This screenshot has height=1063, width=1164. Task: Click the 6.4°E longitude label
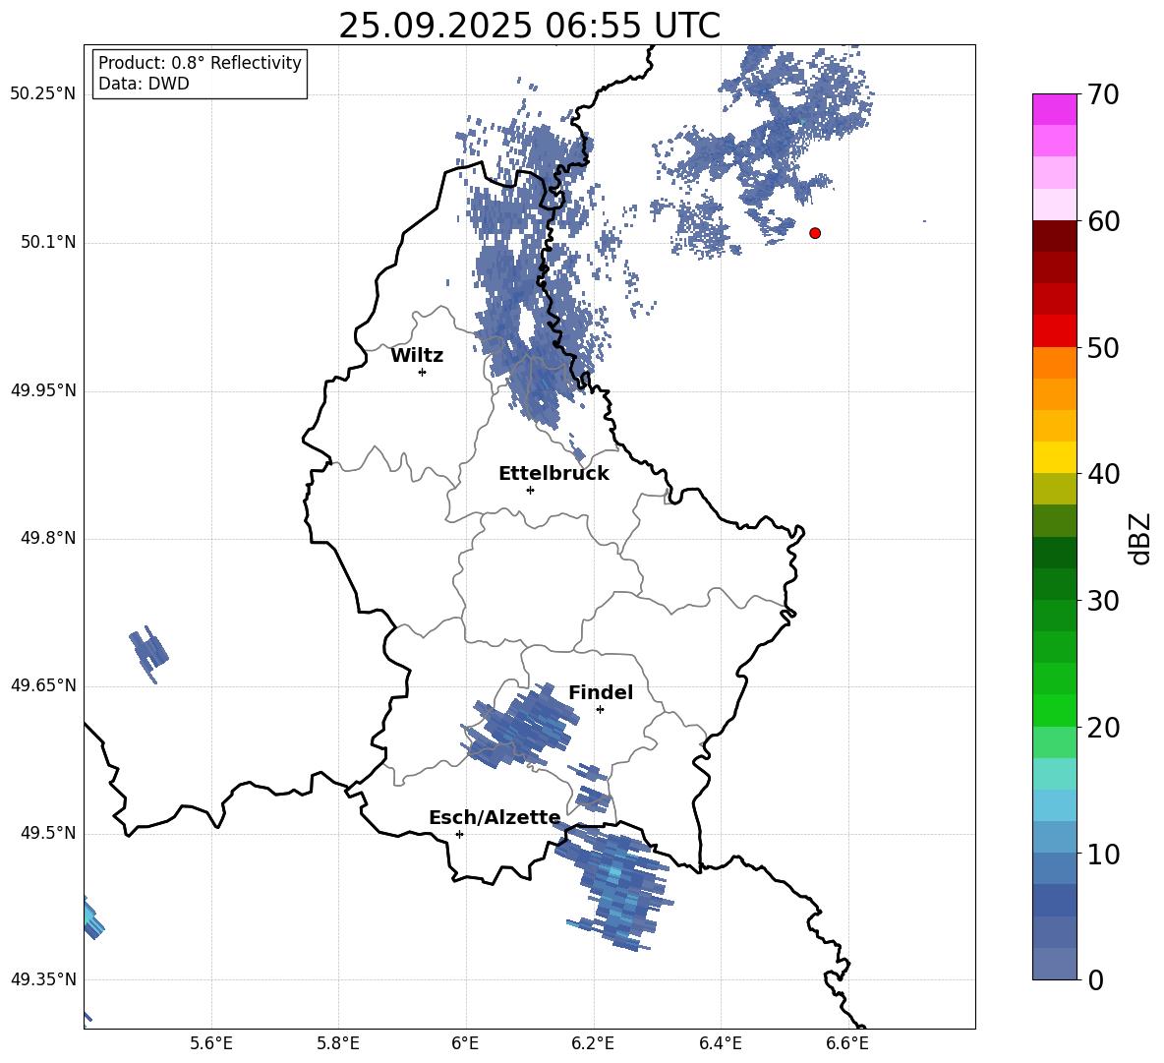click(720, 1044)
